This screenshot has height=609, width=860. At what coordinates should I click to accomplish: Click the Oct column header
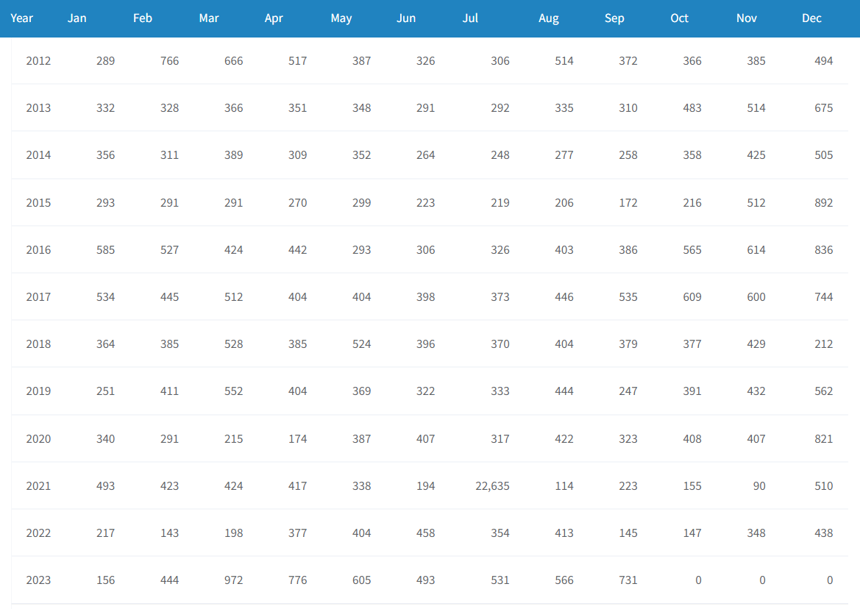(679, 18)
